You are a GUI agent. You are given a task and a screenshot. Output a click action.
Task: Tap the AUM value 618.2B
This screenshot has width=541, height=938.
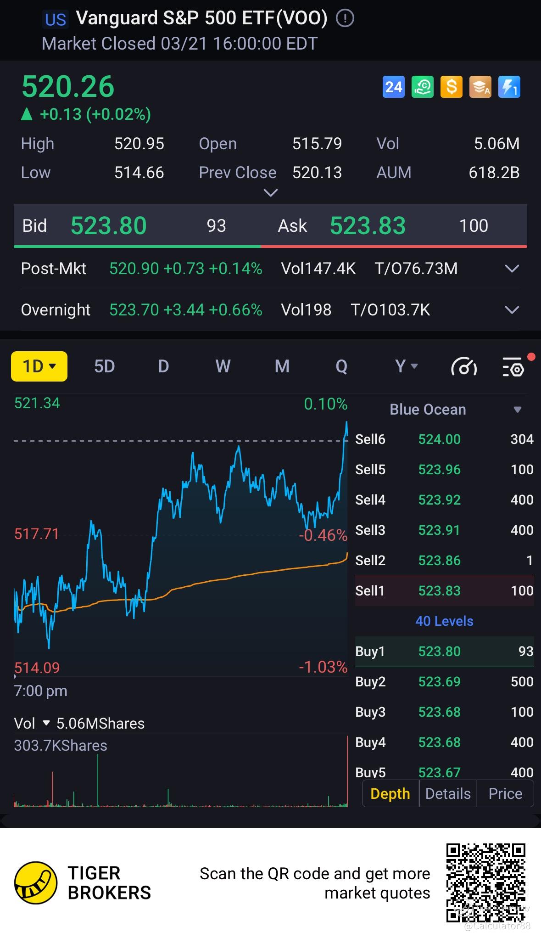pos(494,173)
